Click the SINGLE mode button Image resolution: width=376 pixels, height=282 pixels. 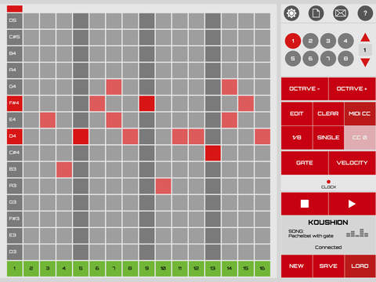pos(328,137)
